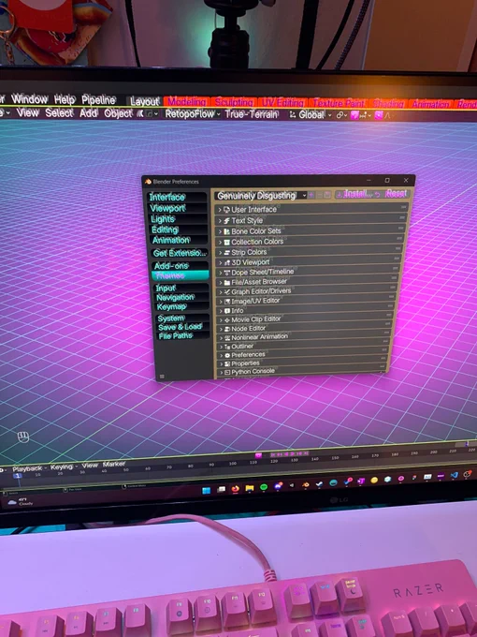The image size is (477, 637).
Task: Click the Nonlinear Animation icon
Action: coord(227,338)
